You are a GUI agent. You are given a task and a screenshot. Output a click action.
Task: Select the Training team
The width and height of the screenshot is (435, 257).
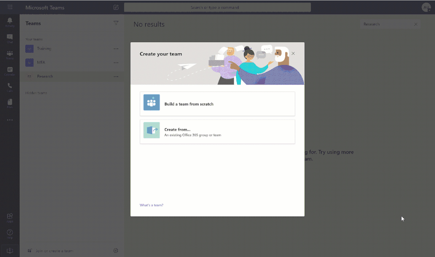tap(71, 49)
